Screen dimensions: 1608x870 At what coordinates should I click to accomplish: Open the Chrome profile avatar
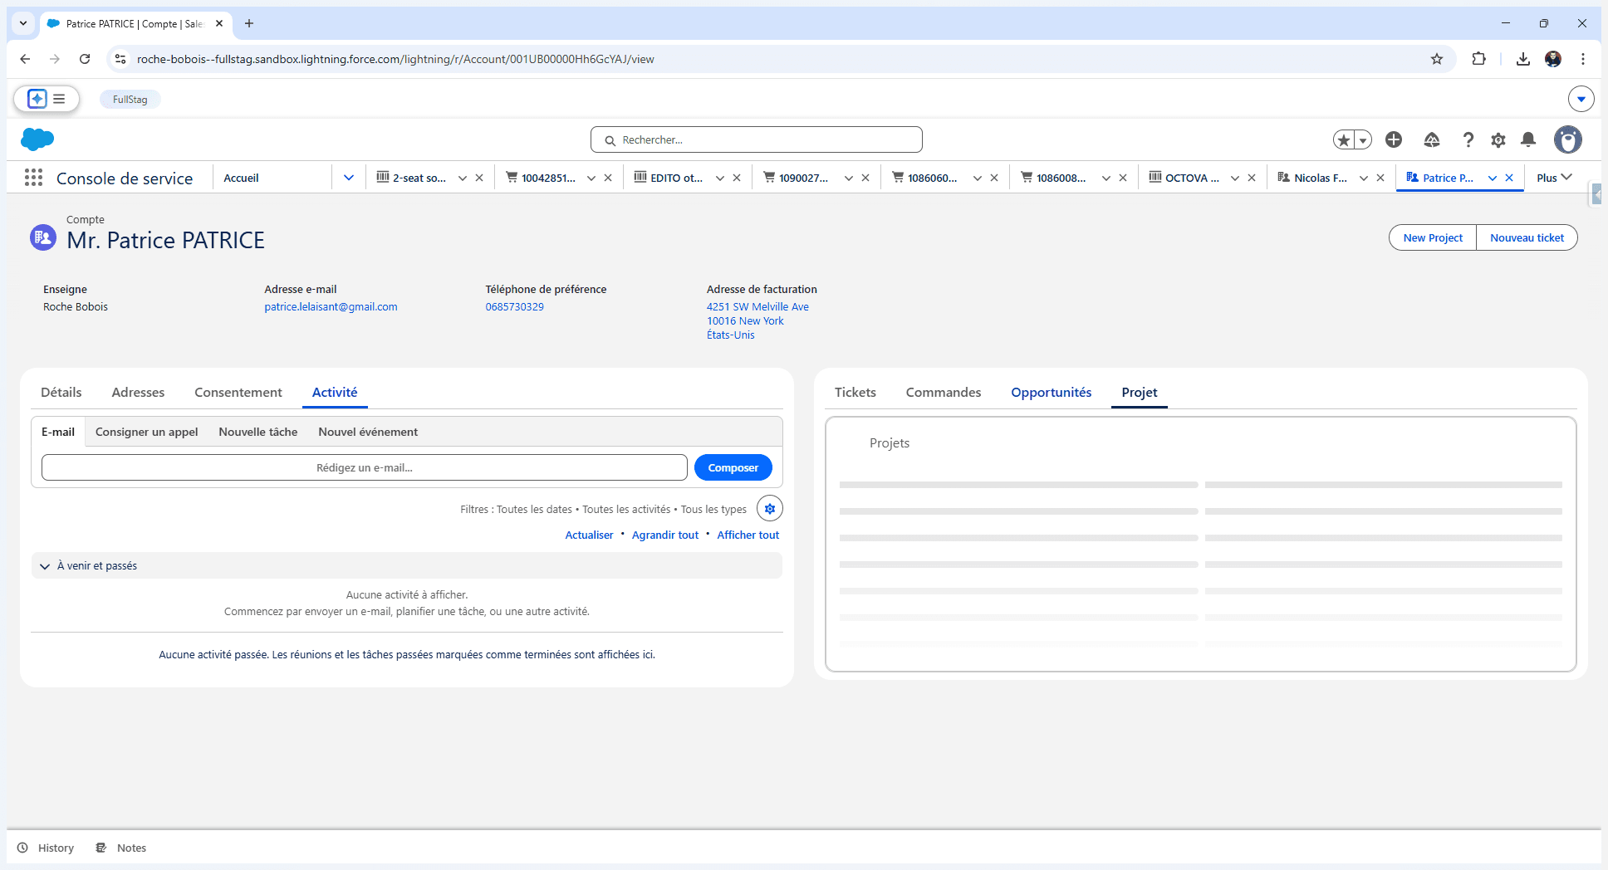[1553, 59]
